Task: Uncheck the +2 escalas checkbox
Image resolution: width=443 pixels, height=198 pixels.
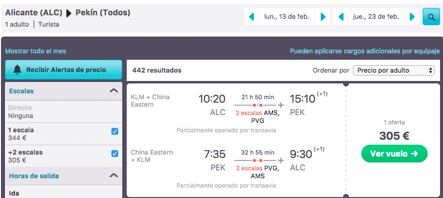Action: pyautogui.click(x=115, y=154)
